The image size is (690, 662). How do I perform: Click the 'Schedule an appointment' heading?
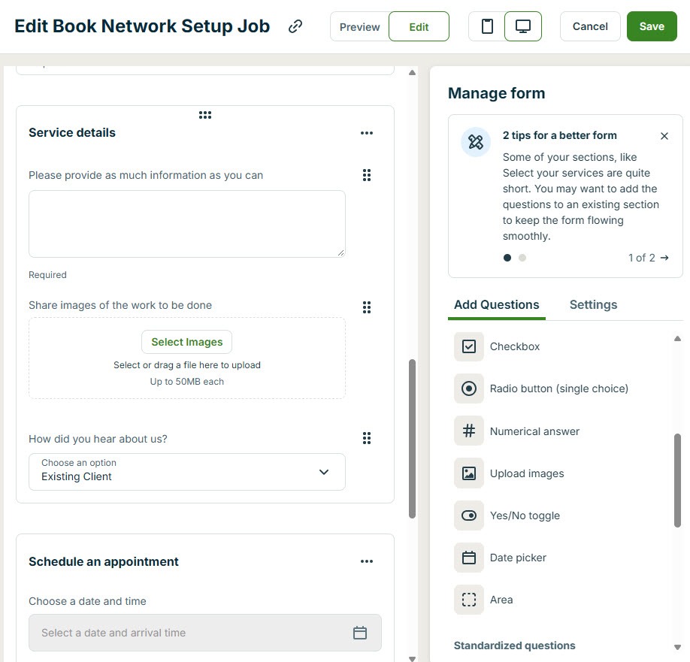tap(104, 562)
